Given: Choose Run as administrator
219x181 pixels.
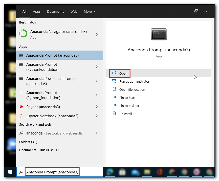Looking at the screenshot, I should pyautogui.click(x=159, y=81).
